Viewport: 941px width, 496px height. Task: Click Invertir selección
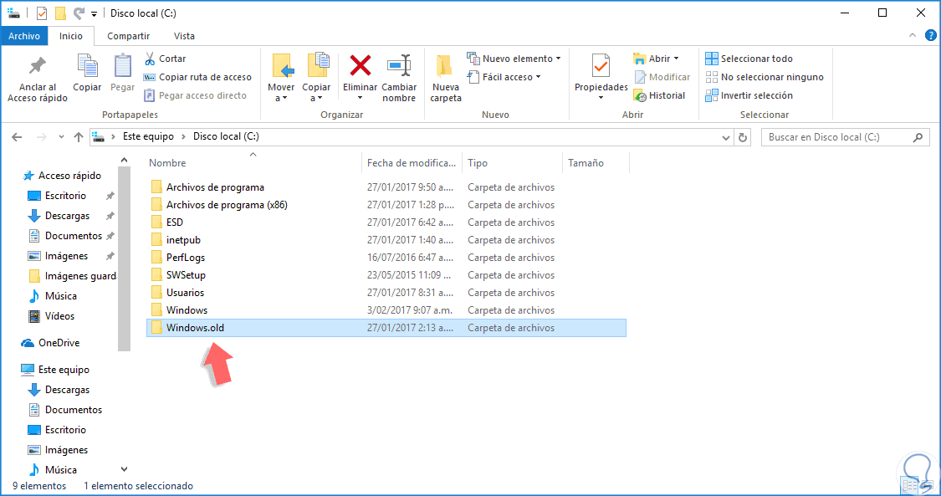tap(749, 95)
